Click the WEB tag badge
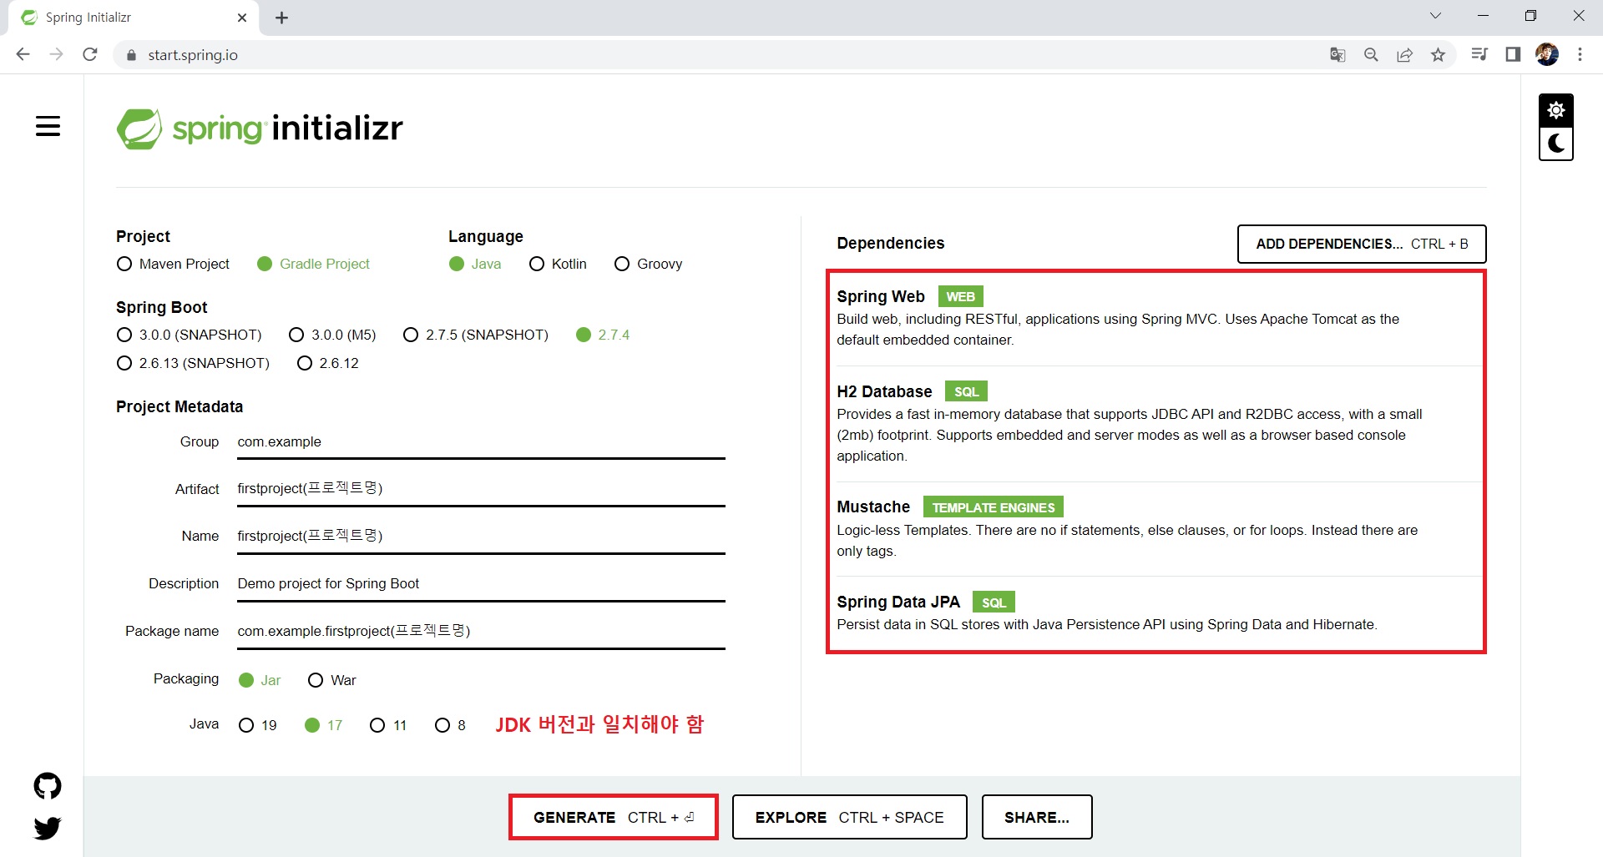Image resolution: width=1603 pixels, height=857 pixels. pos(960,296)
